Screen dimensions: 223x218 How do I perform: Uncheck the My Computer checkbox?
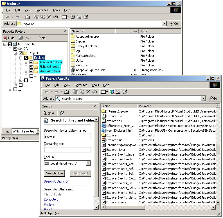pos(10,44)
